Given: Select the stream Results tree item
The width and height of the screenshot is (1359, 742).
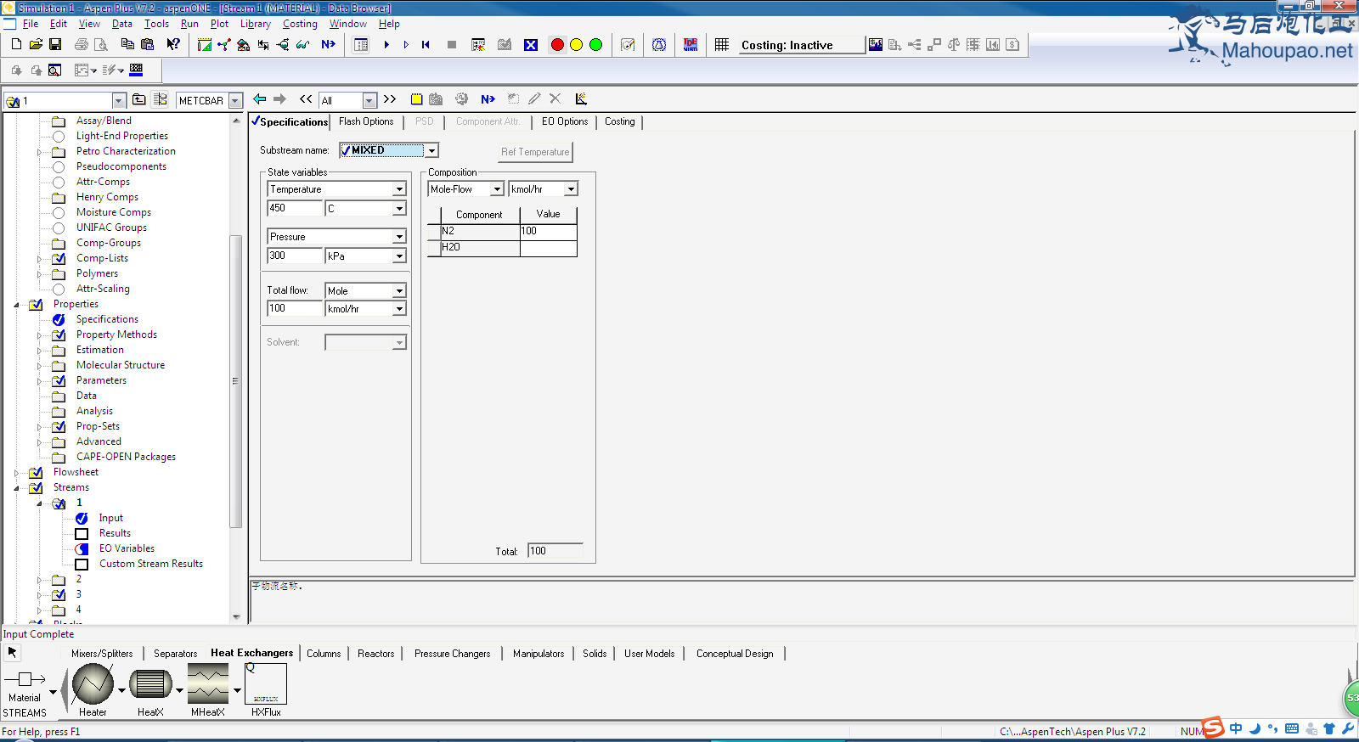Looking at the screenshot, I should (115, 533).
